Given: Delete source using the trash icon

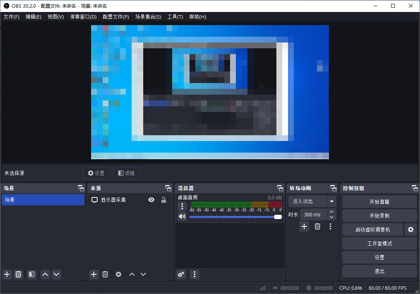Looking at the screenshot, I should pos(105,274).
